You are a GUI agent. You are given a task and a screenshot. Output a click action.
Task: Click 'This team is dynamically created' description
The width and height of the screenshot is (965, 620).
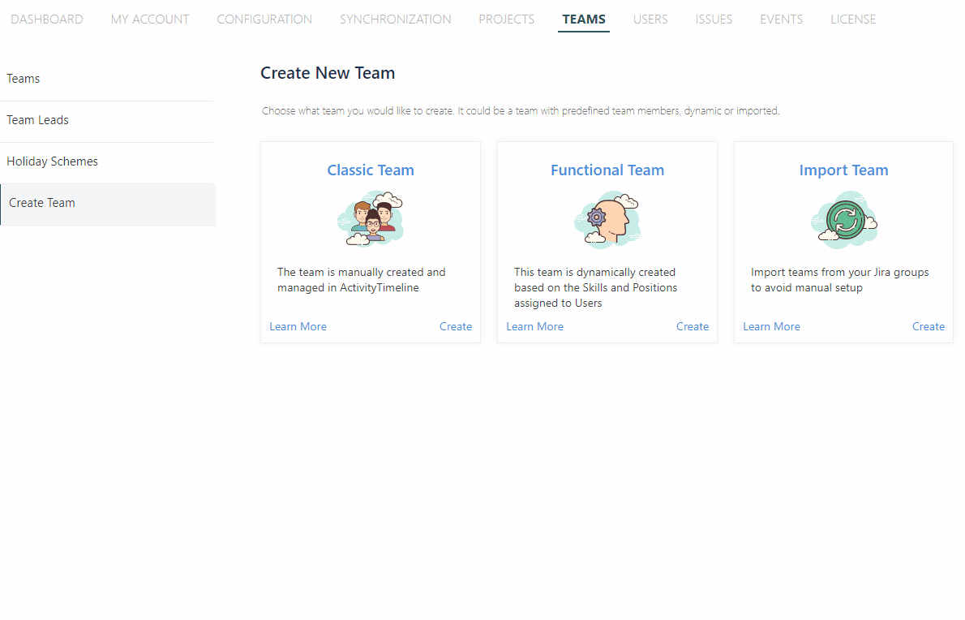click(x=596, y=287)
